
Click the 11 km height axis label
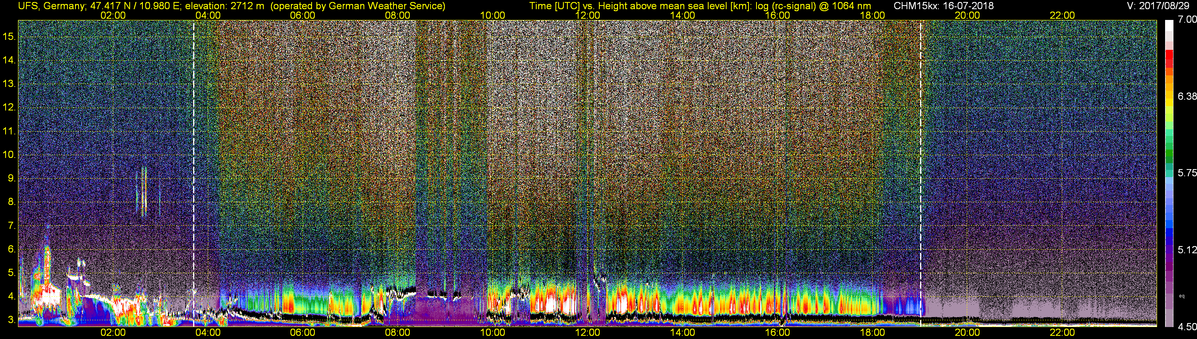pos(9,131)
